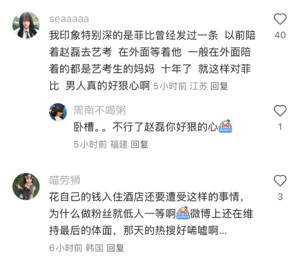
Task: Open 周南不喝粥's profile avatar
Action: 58,112
